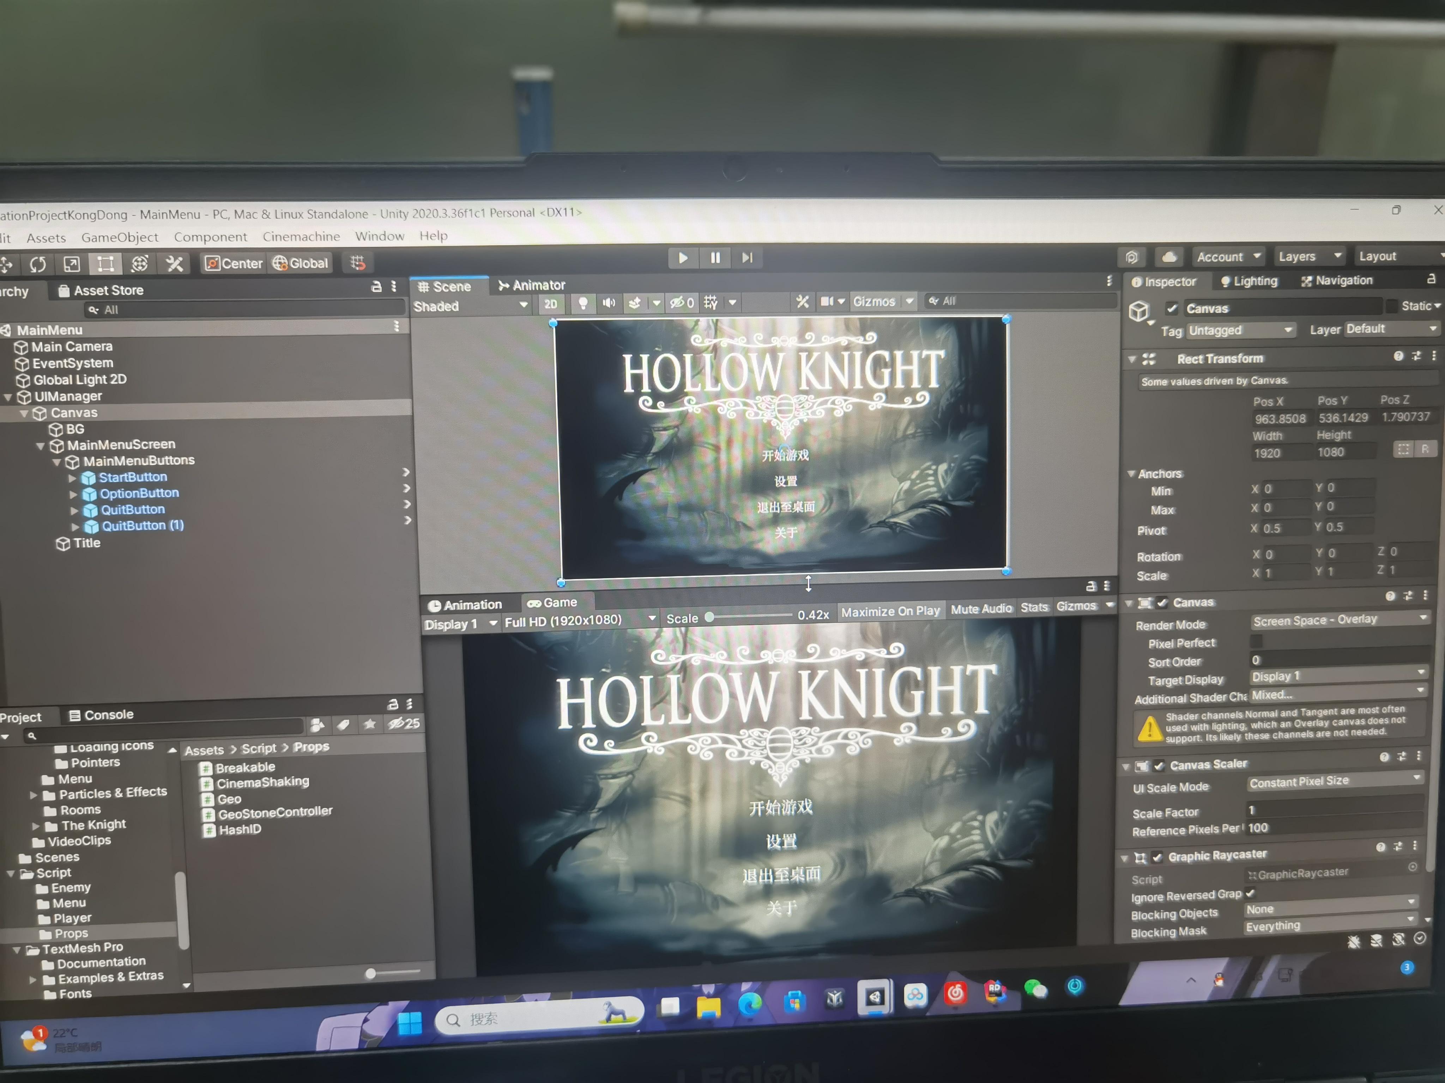1445x1083 pixels.
Task: Toggle scene lighting bulb icon
Action: click(583, 303)
